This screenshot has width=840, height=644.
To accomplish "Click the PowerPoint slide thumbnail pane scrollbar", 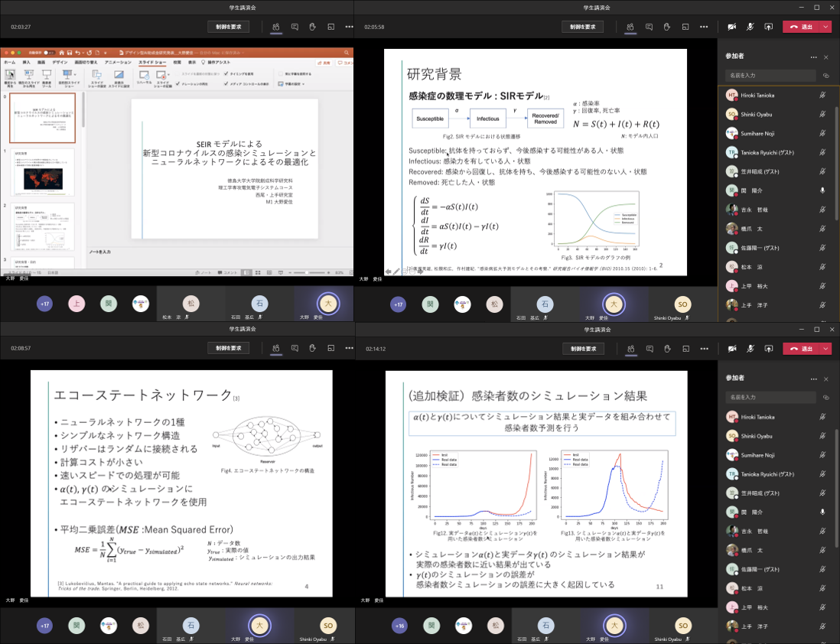I will tap(83, 110).
